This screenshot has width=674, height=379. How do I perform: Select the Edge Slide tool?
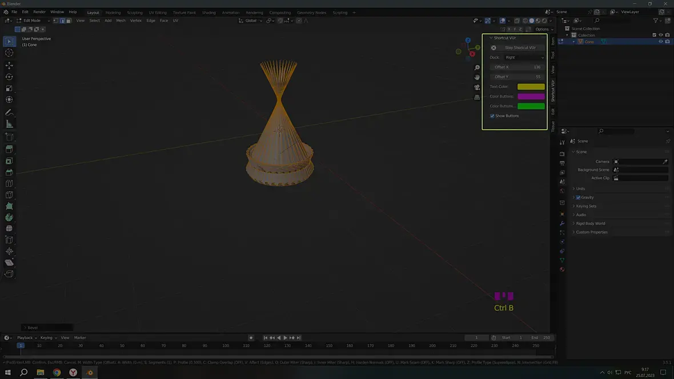click(x=9, y=240)
